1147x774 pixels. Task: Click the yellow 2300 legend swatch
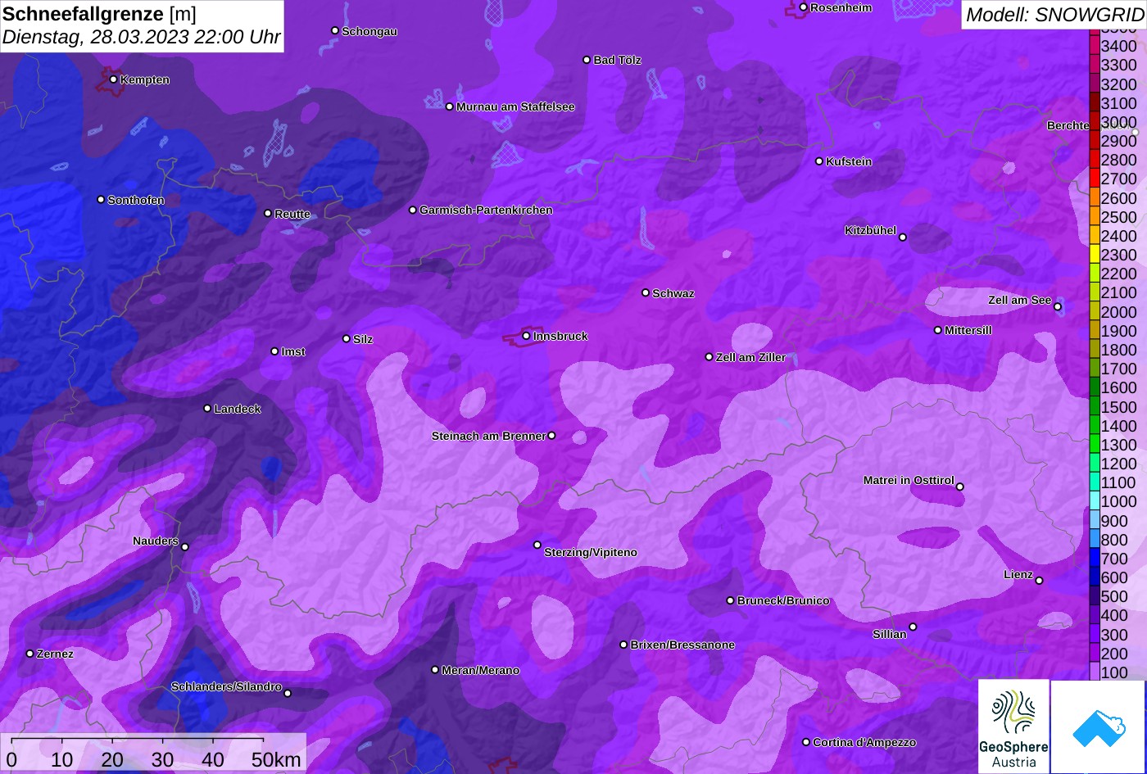click(1095, 255)
